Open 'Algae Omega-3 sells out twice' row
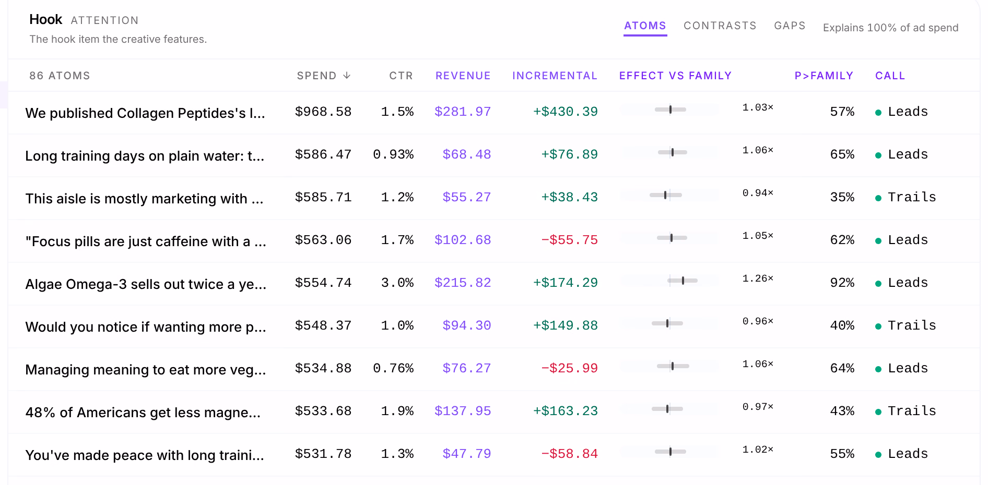 [494, 284]
